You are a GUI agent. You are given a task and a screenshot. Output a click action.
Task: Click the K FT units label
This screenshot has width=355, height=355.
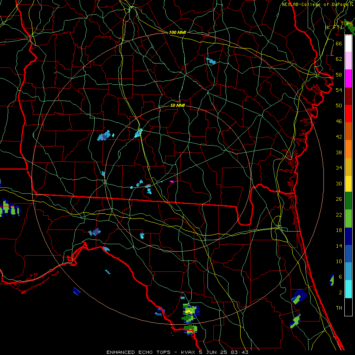(334, 27)
